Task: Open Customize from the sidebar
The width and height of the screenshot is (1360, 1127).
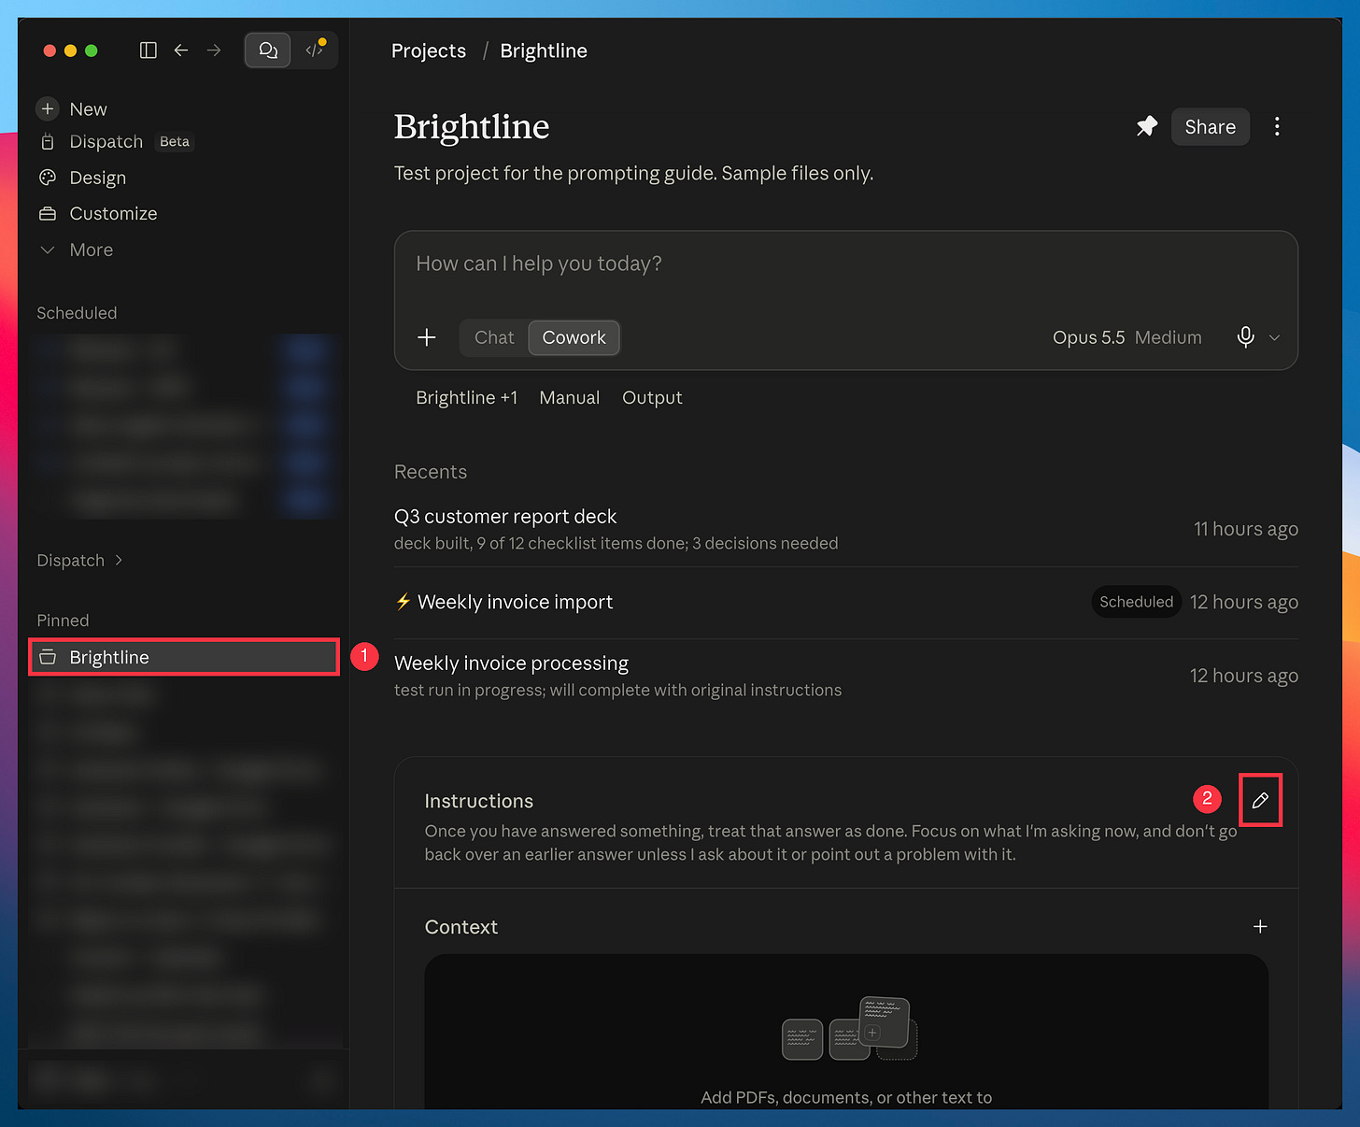Action: pos(113,214)
